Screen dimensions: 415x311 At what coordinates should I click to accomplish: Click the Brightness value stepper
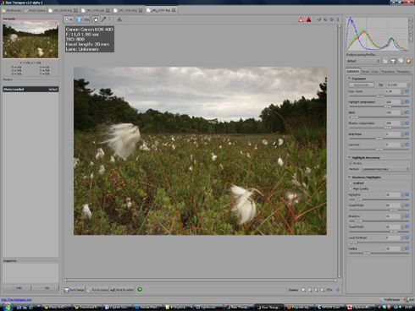click(x=402, y=134)
